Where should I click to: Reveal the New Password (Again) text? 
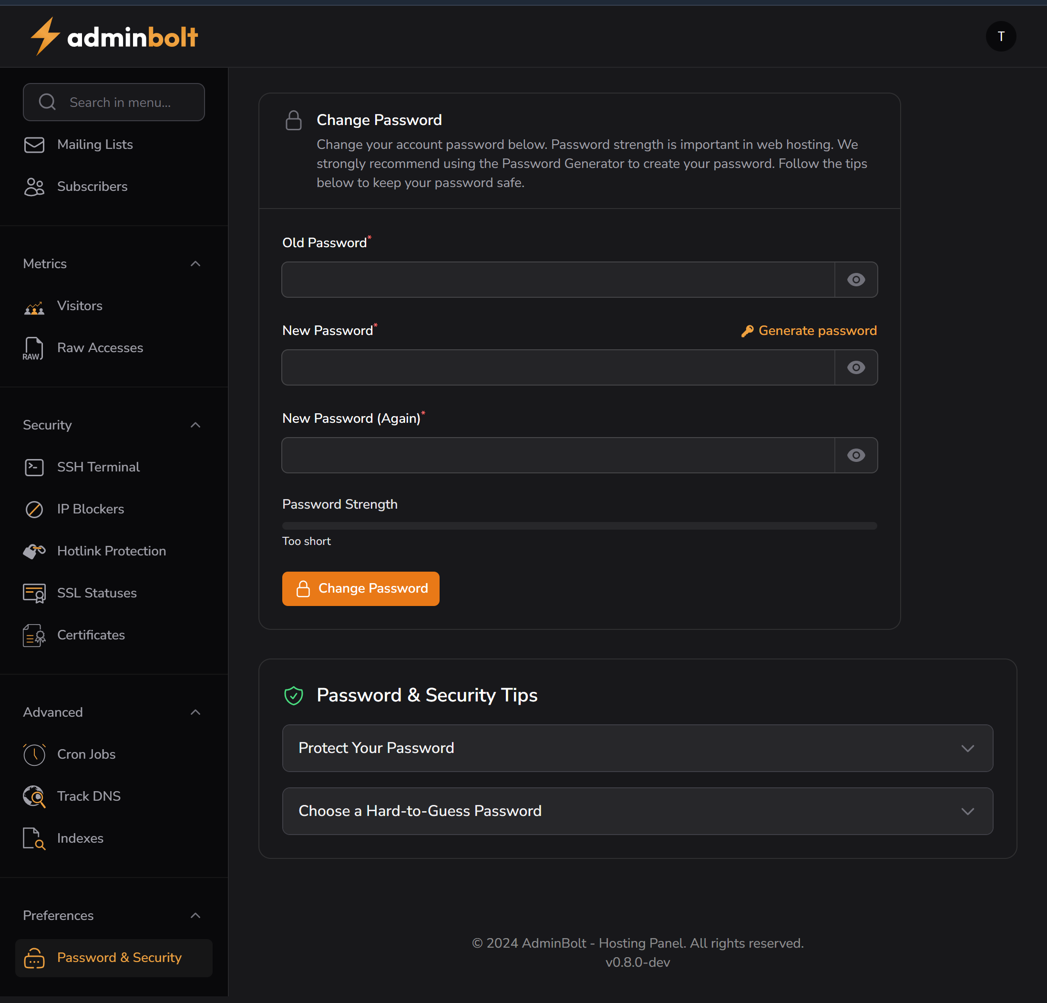click(856, 455)
